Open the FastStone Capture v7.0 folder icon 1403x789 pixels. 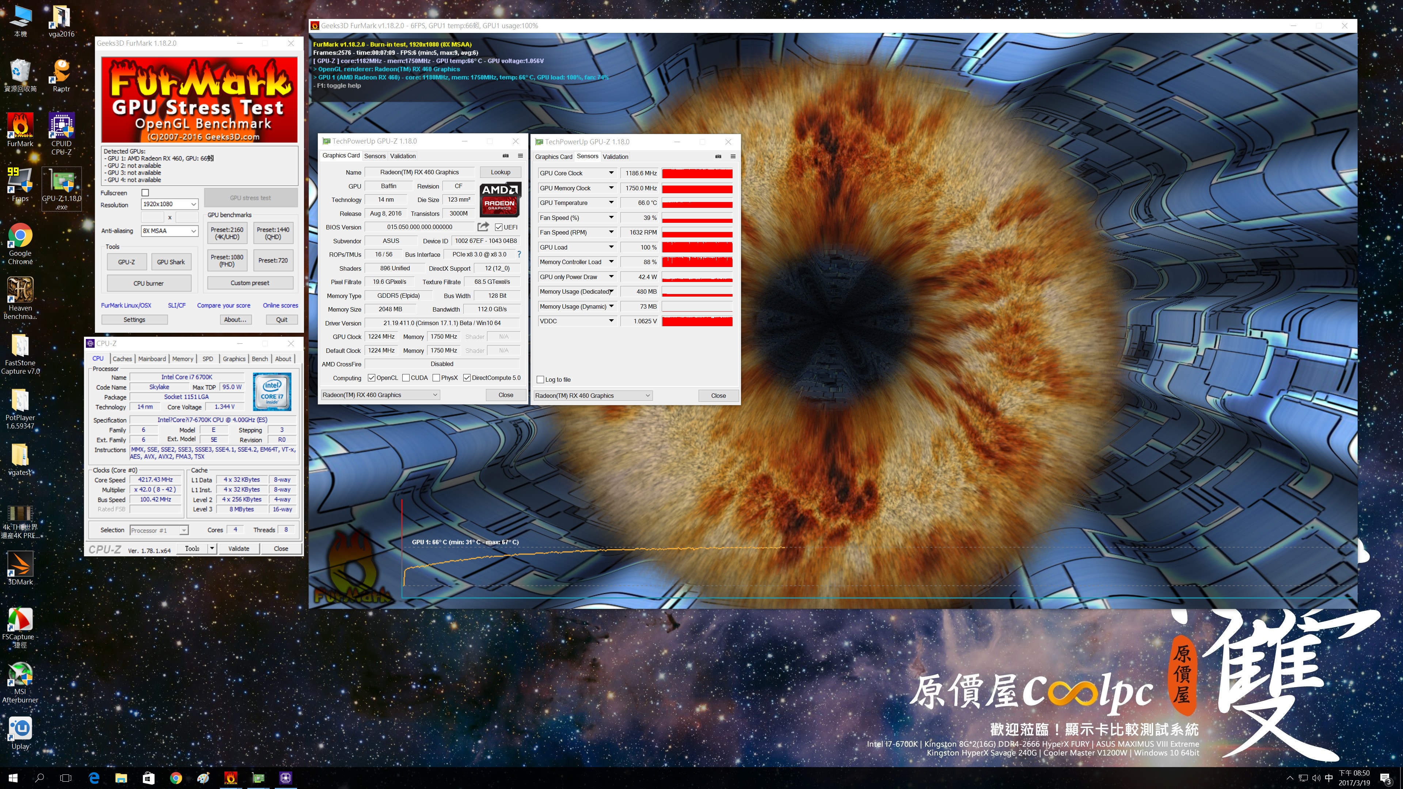[20, 354]
